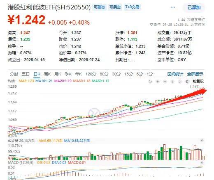Shift chart right with the right arrow icon
The width and height of the screenshot is (214, 180).
[180, 82]
